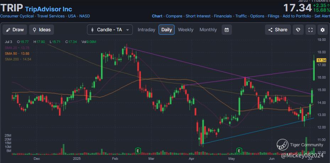This screenshot has width=330, height=163.
Task: Open the Draw tool
Action: coord(15,30)
